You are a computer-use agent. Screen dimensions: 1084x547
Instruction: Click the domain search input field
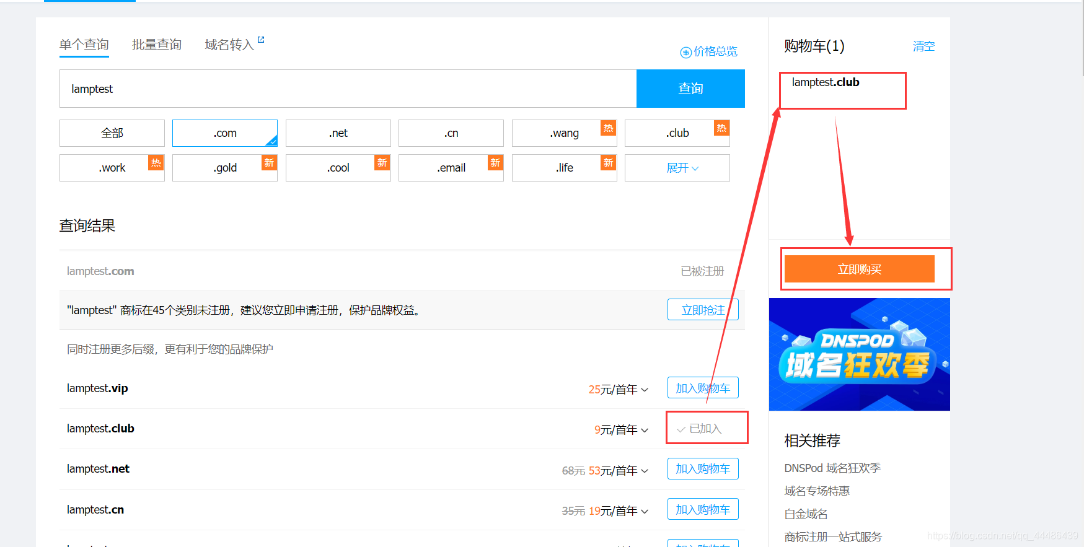(x=348, y=89)
